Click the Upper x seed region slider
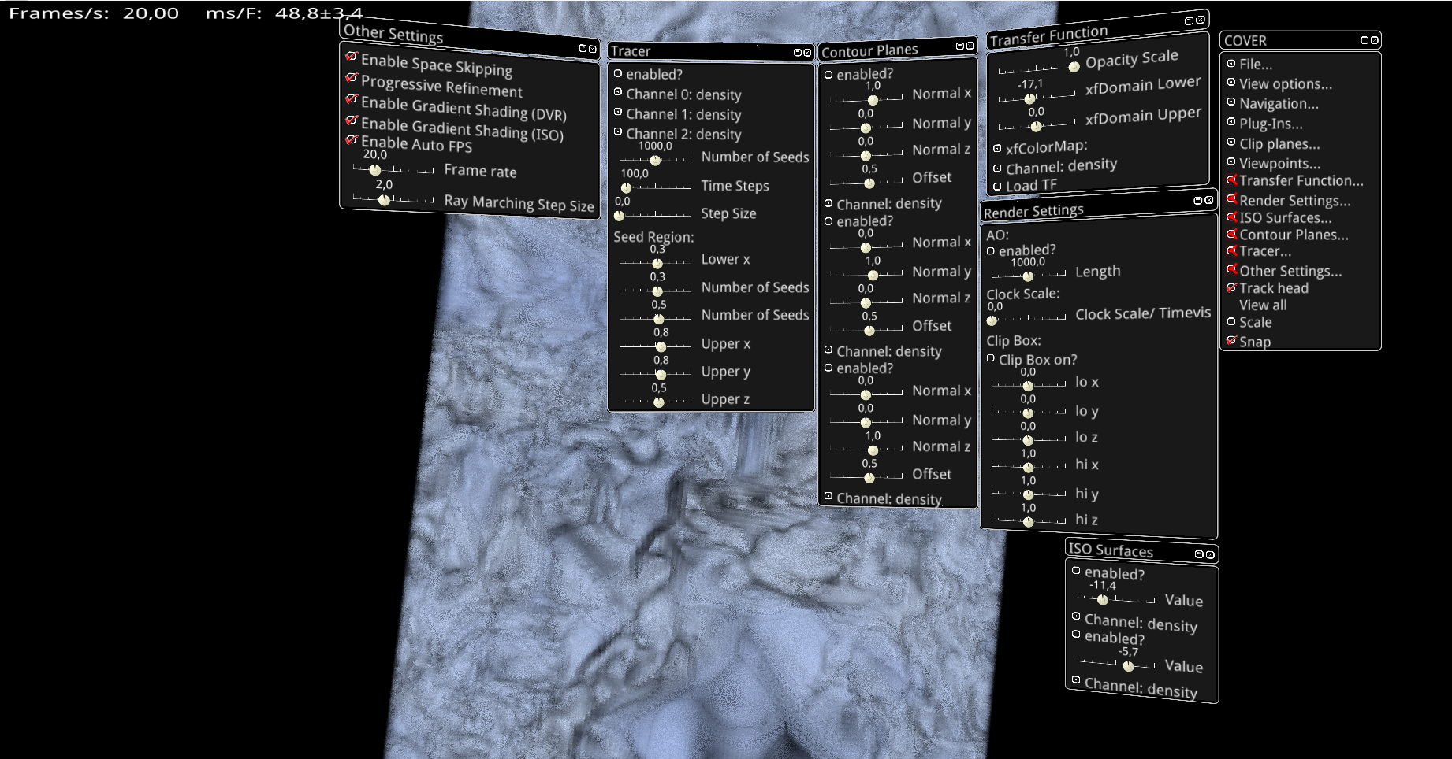This screenshot has height=759, width=1452. (655, 346)
